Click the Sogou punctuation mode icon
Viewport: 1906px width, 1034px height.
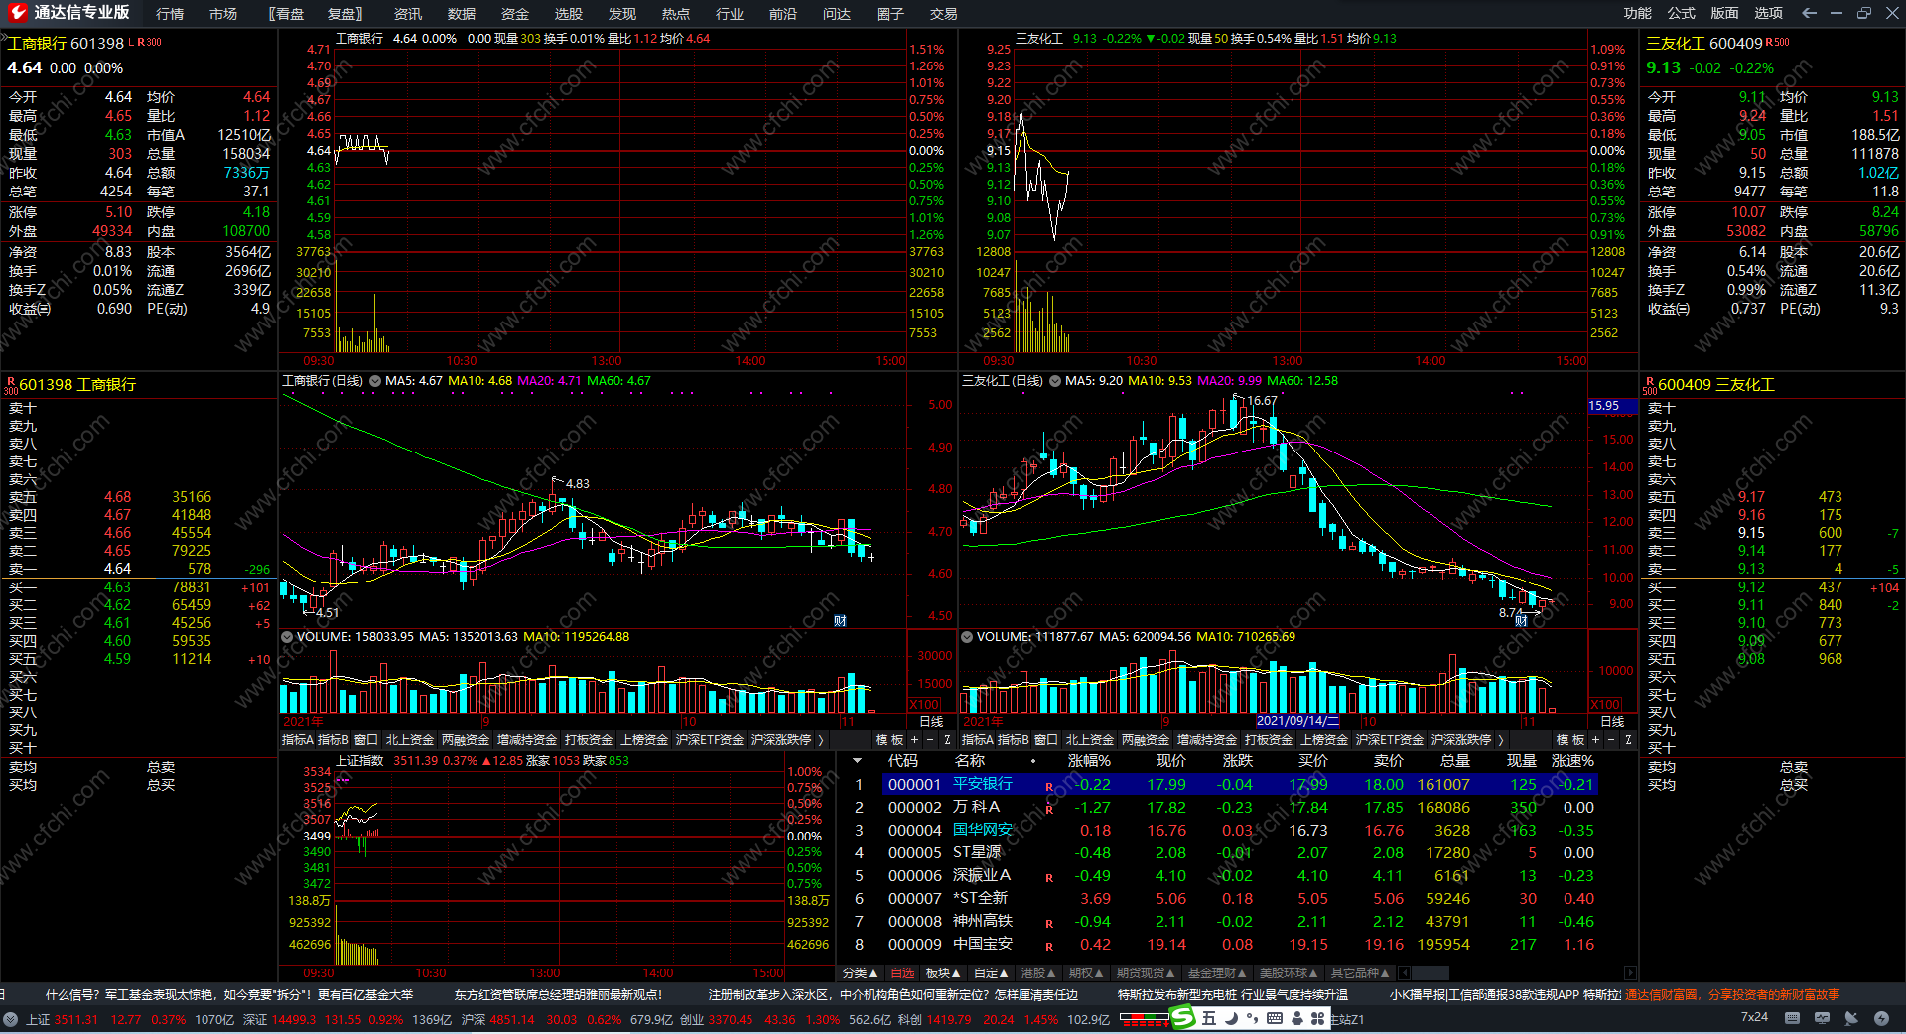point(1252,1018)
